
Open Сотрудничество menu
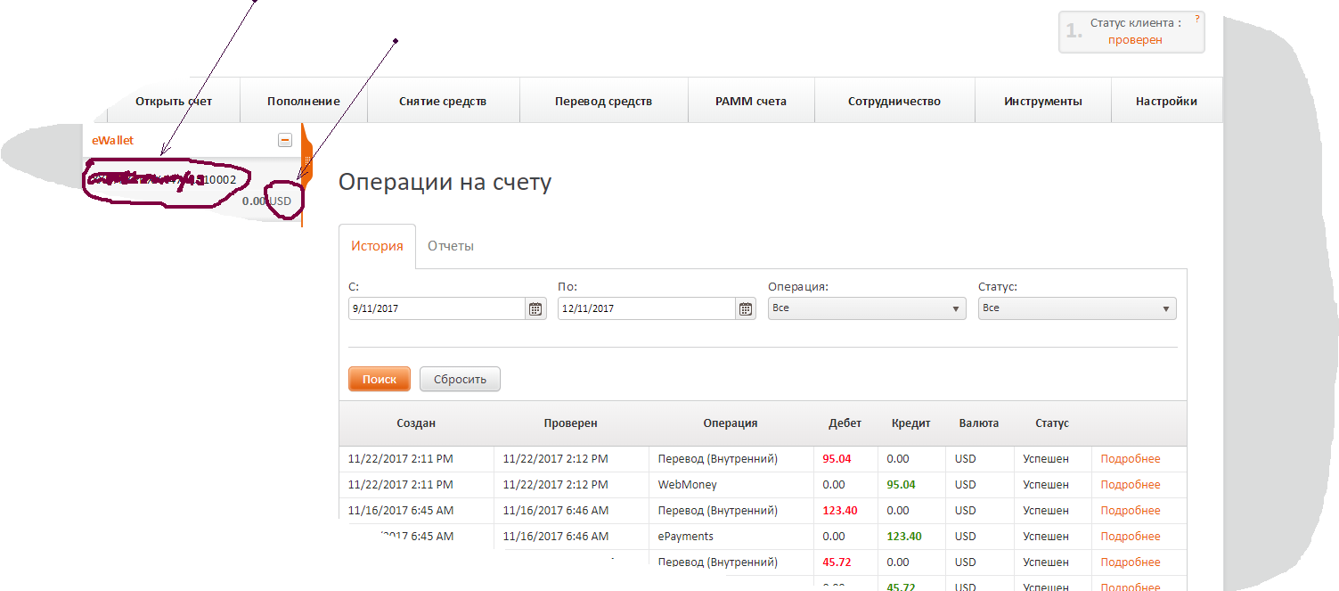[x=894, y=101]
